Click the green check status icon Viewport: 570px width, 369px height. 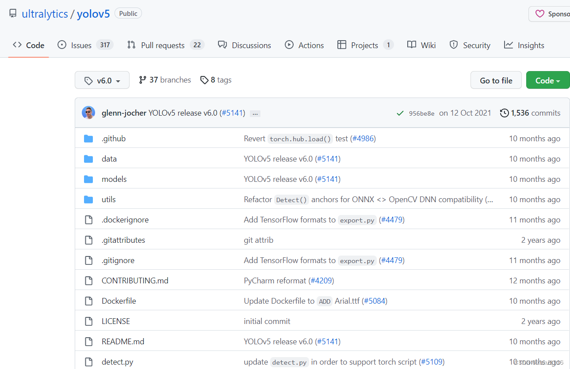[x=400, y=113]
